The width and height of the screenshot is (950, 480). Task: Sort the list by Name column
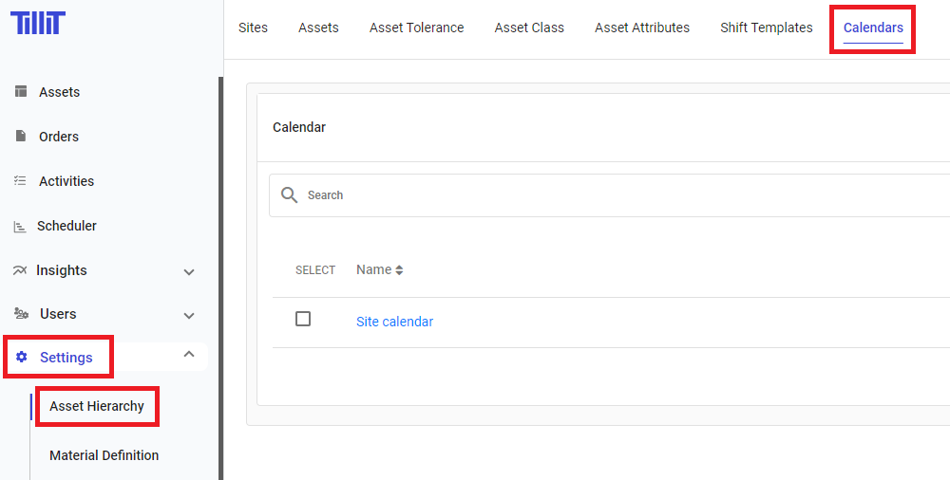point(380,270)
